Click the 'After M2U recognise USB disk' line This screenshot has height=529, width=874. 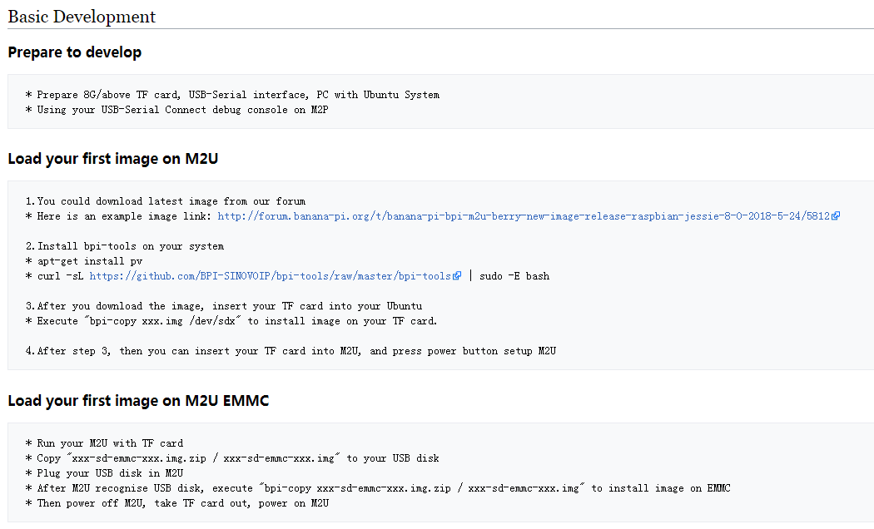[x=379, y=488]
